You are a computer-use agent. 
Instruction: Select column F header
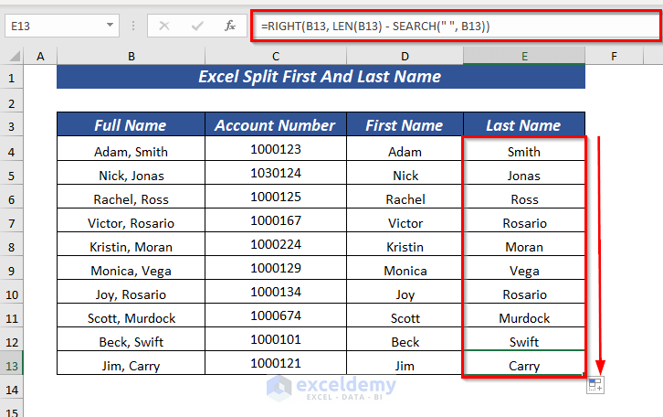[614, 56]
